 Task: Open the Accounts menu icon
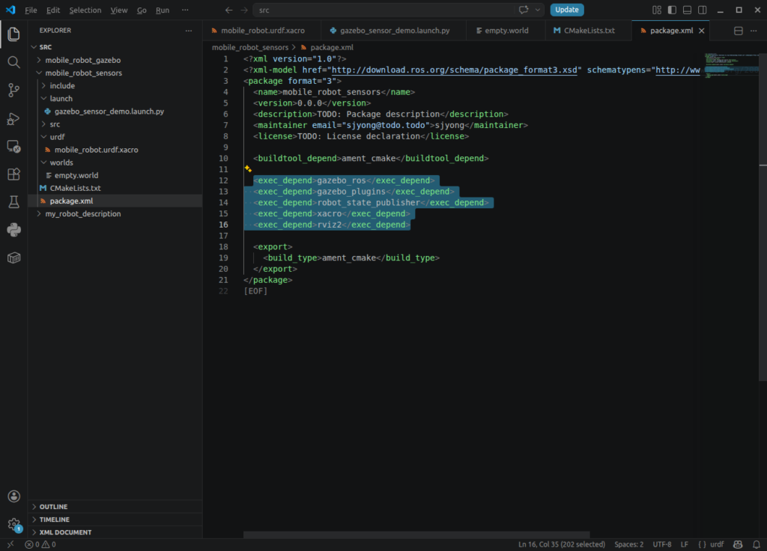13,496
